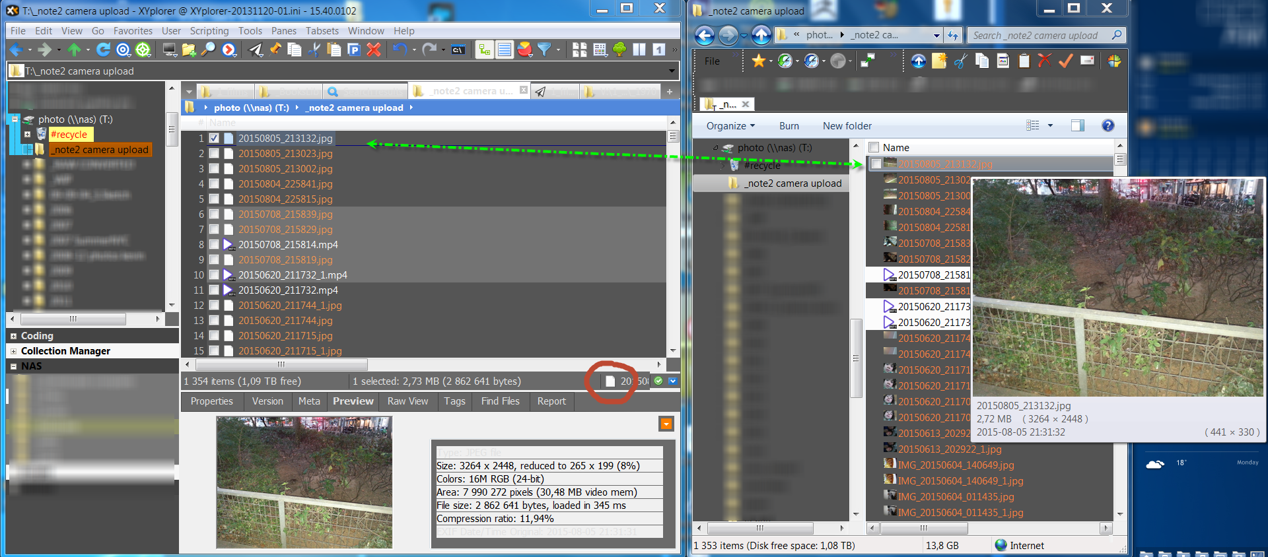
Task: Click the preview pane icon in Explorer
Action: tap(1078, 125)
